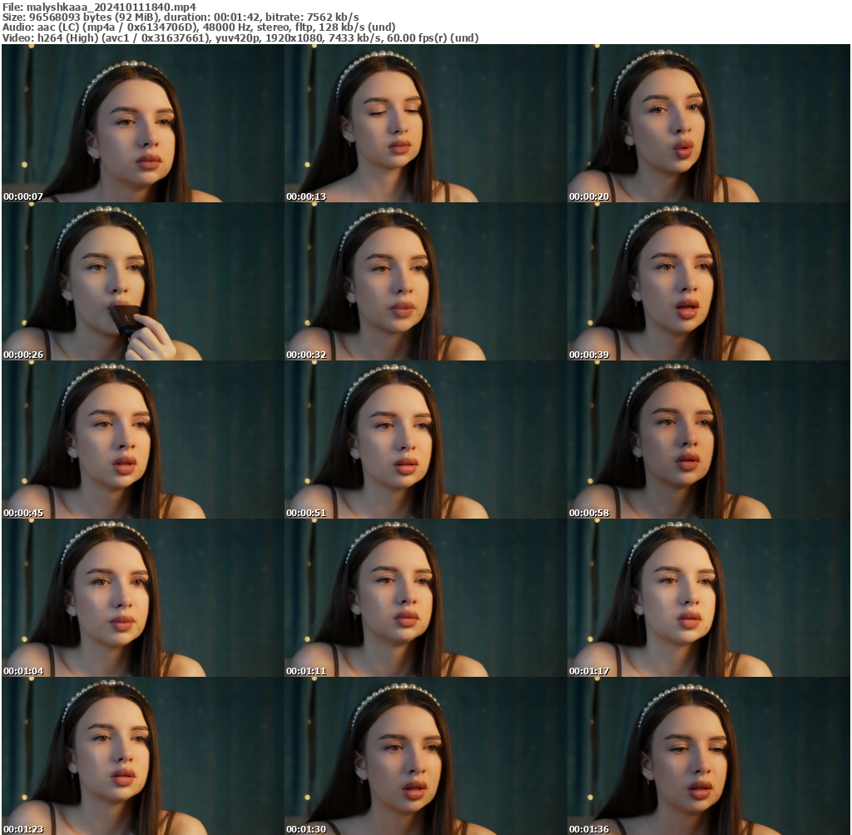This screenshot has width=852, height=835.
Task: Open the last thumbnail labeled 00:01:36
Action: [x=708, y=756]
